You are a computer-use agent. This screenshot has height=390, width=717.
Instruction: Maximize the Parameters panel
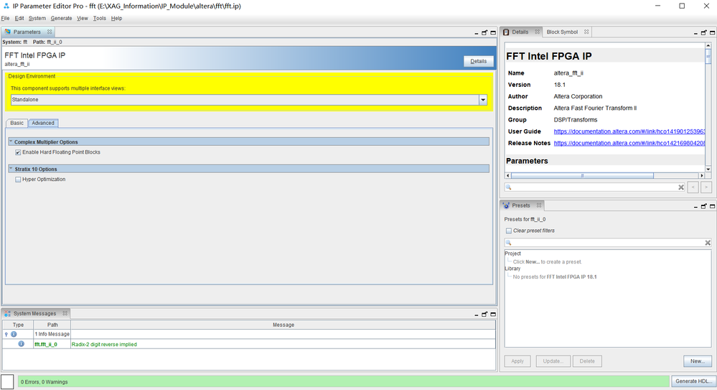point(493,32)
